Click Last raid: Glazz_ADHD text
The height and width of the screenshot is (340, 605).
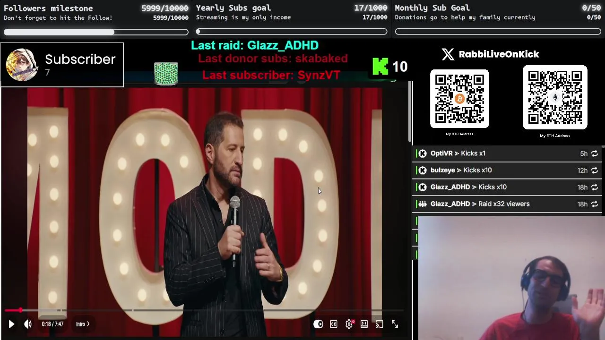point(255,45)
